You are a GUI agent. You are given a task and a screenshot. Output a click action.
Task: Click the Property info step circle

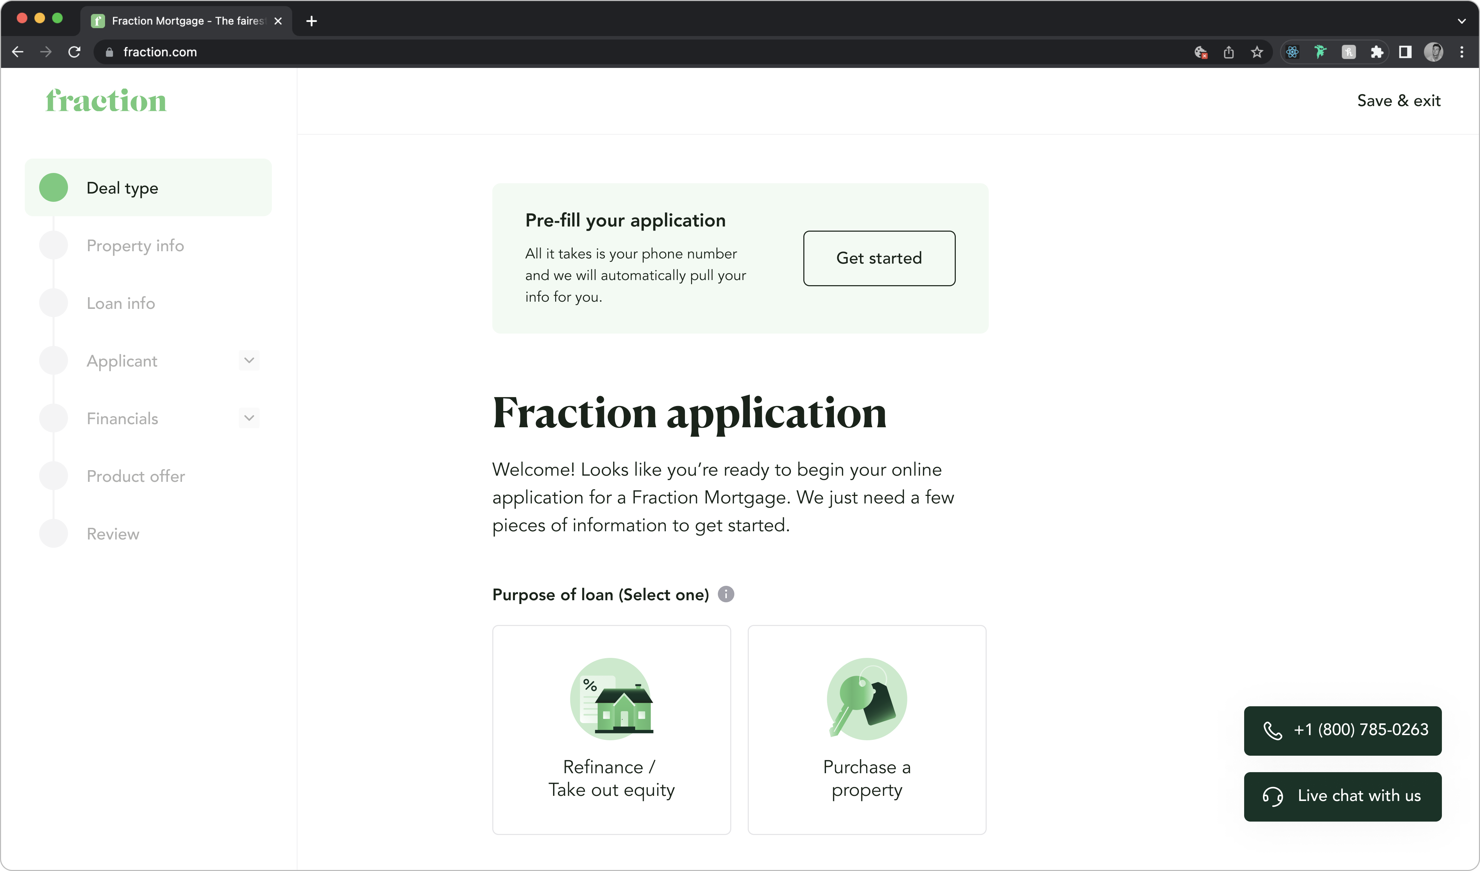(54, 245)
